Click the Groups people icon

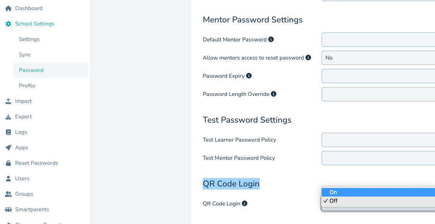pyautogui.click(x=8, y=194)
